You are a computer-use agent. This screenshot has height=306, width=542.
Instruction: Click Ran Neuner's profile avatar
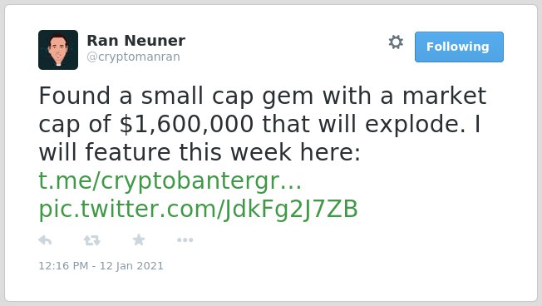pyautogui.click(x=58, y=50)
